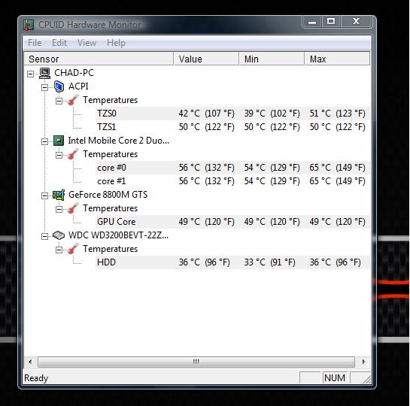Collapse the CHAD-PC root node
The image size is (410, 406).
30,74
